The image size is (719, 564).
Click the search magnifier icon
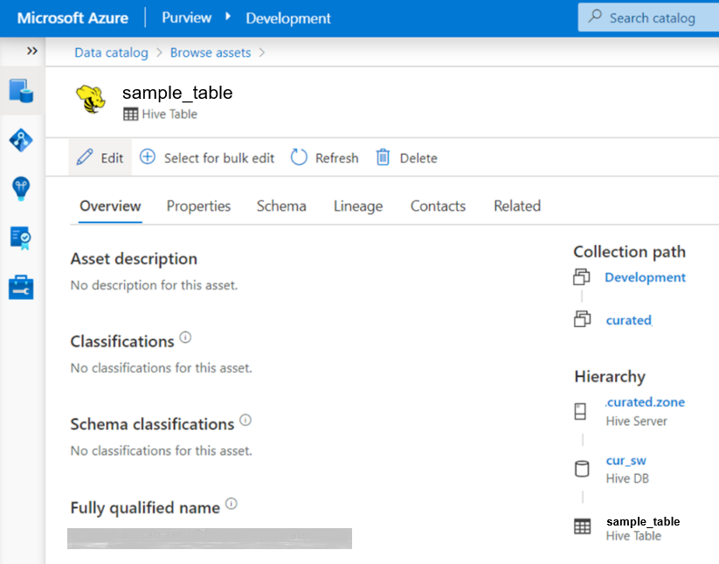click(x=595, y=16)
